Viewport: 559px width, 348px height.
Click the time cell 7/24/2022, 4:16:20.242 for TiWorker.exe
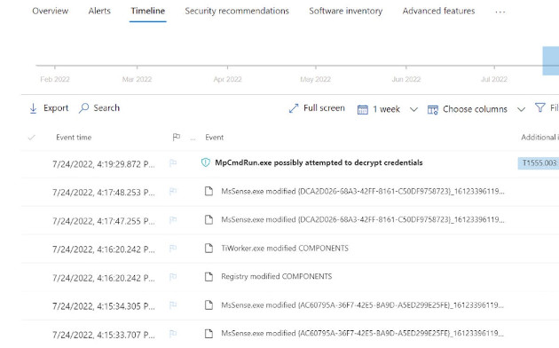[x=104, y=249]
